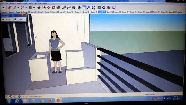Close the Animation dialog

tap(23, 15)
